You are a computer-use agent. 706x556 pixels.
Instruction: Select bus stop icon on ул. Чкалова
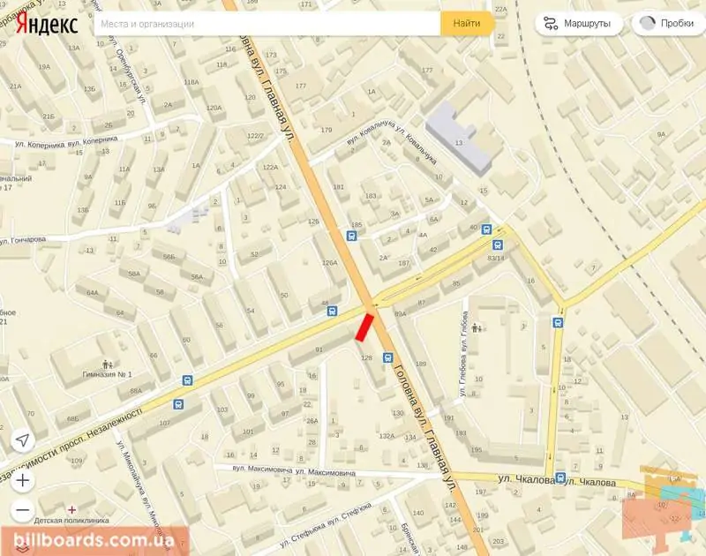560,477
